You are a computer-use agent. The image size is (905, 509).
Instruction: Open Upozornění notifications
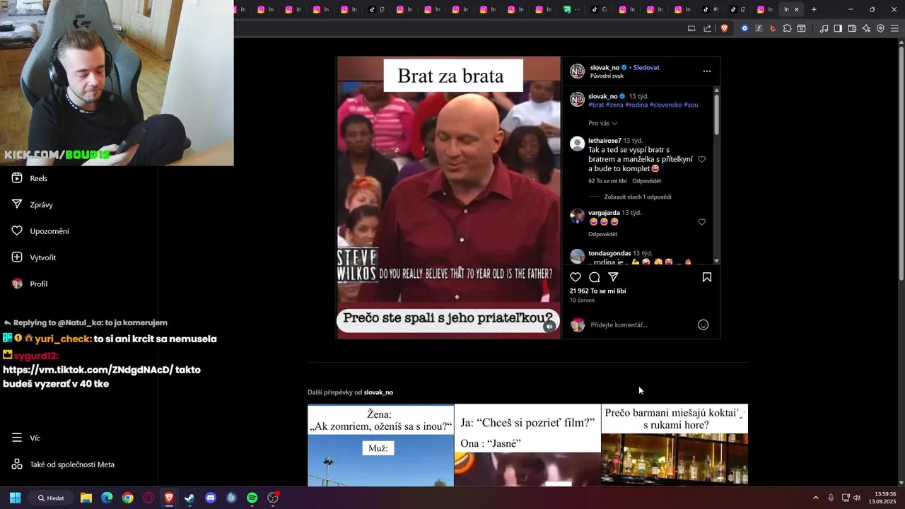pos(40,231)
